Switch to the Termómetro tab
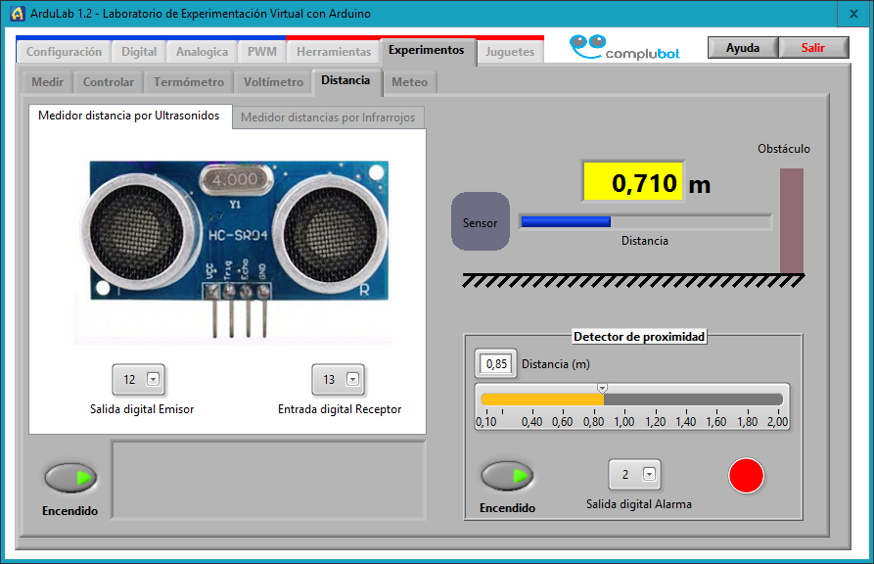This screenshot has height=564, width=874. click(x=188, y=82)
